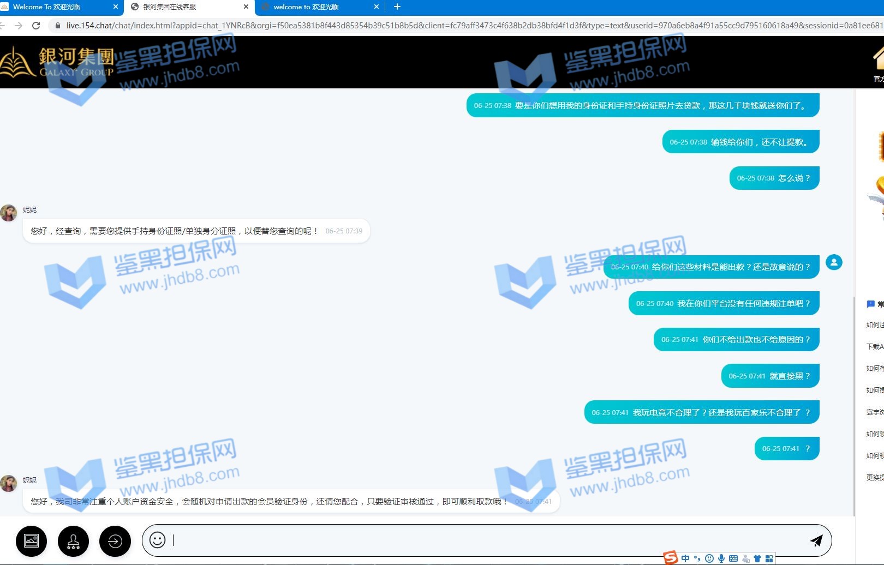Screen dimensions: 884x565
Task: Click the chat message input field
Action: point(486,540)
